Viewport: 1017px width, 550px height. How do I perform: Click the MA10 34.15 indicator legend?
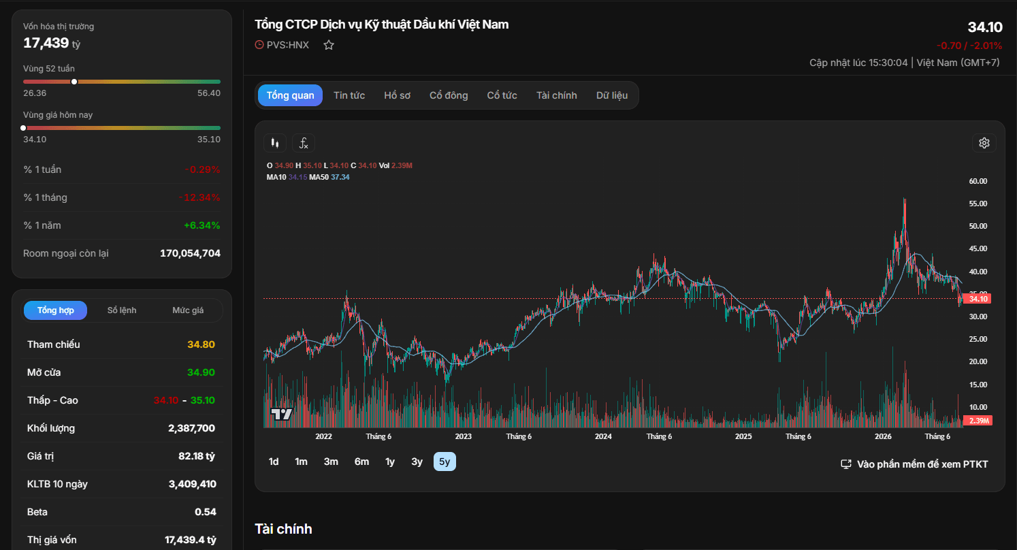click(x=287, y=177)
